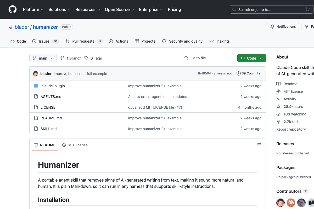Image resolution: width=314 pixels, height=209 pixels.
Task: Click the third contributor avatar with glasses
Action: click(301, 202)
